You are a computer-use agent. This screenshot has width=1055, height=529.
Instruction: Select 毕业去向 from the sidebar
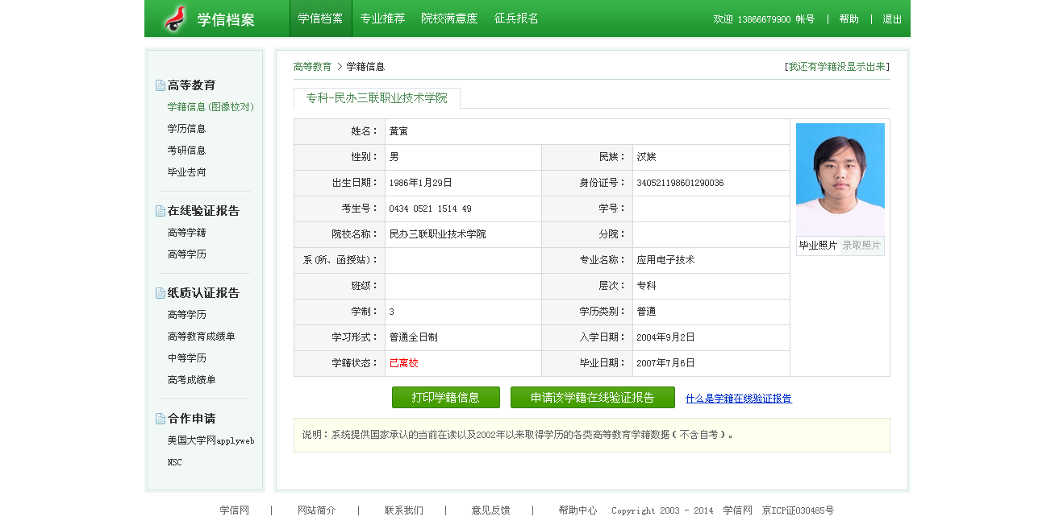pos(186,172)
